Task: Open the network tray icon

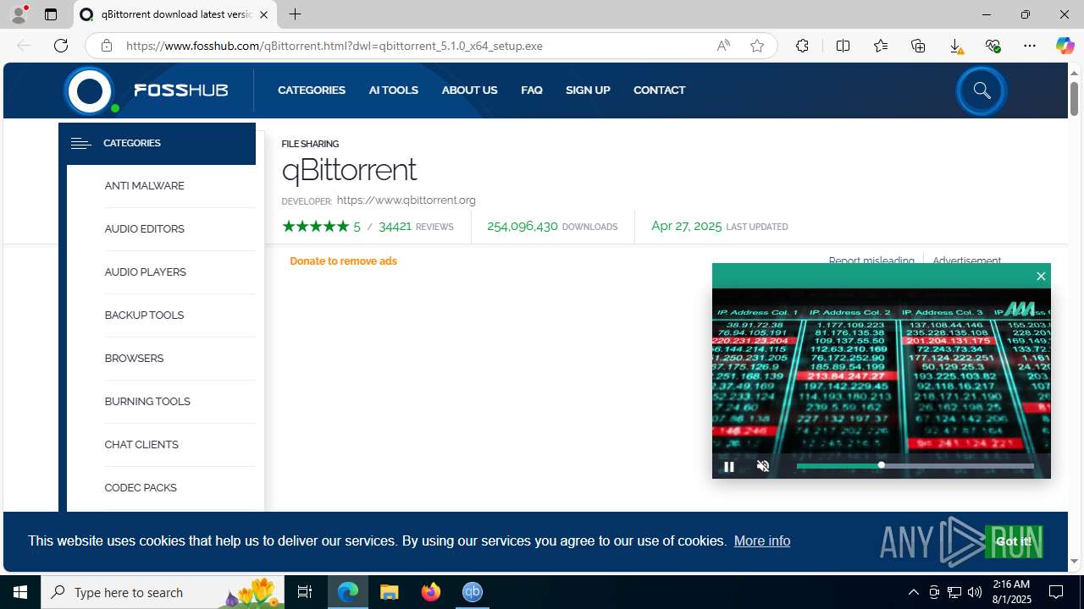Action: [954, 592]
